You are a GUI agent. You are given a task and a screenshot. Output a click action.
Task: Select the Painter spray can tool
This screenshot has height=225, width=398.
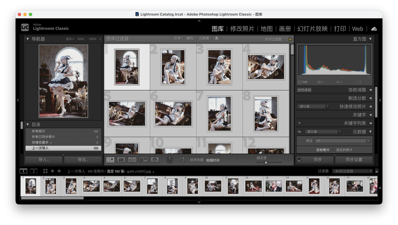(169, 160)
